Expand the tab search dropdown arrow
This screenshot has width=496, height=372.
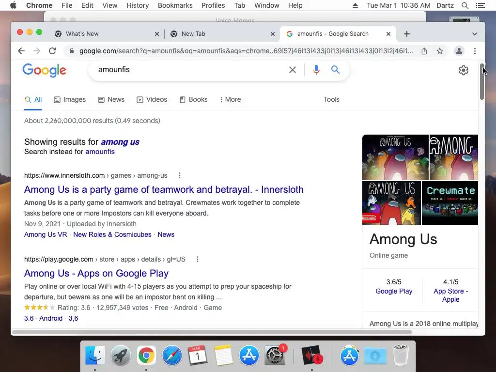(475, 34)
